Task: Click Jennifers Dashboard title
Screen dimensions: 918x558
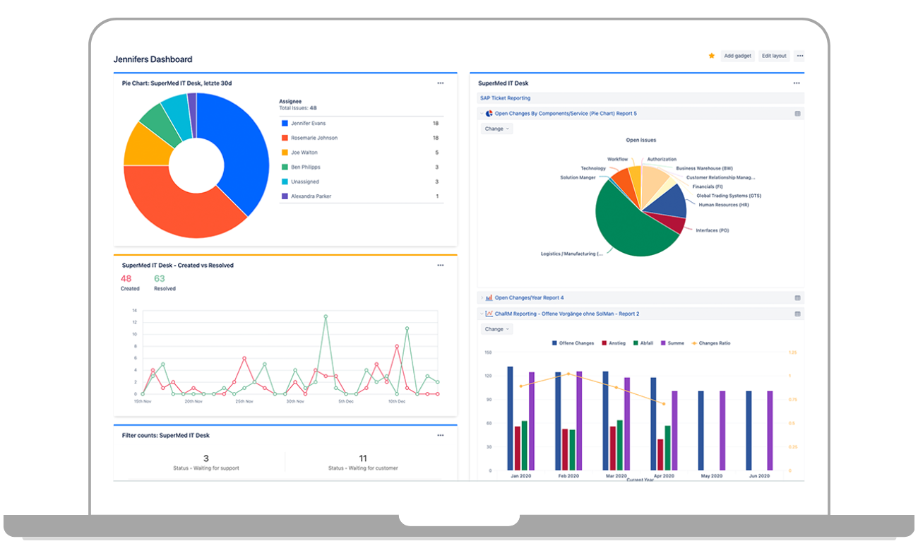Action: pos(153,59)
